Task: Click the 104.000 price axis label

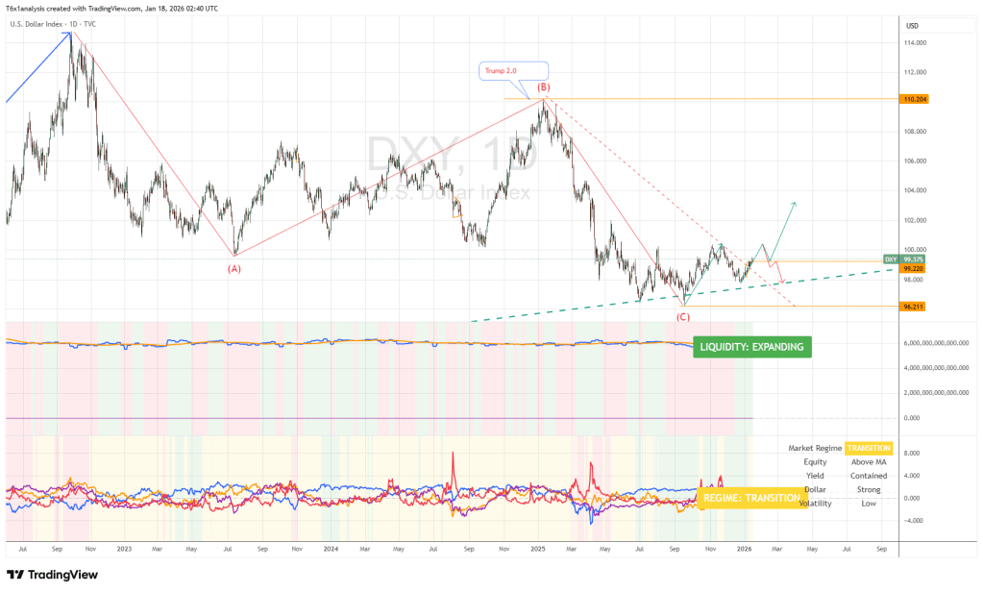Action: pyautogui.click(x=915, y=190)
